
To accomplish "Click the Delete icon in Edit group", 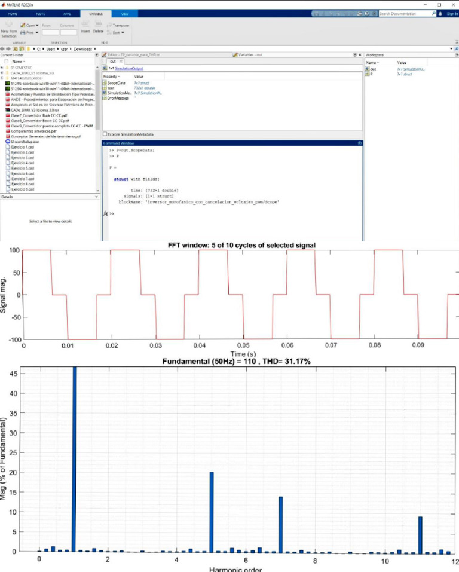I will (98, 26).
